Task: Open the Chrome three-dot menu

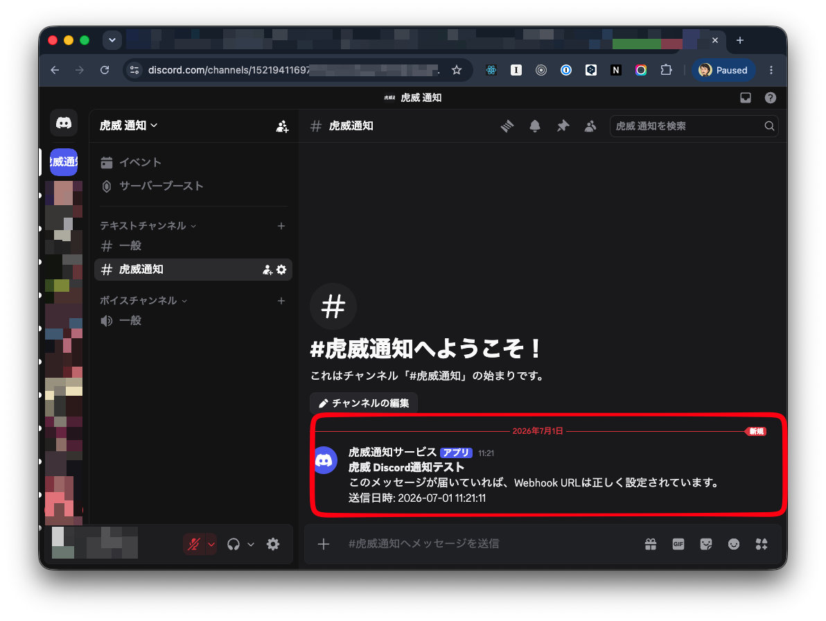Action: [771, 70]
